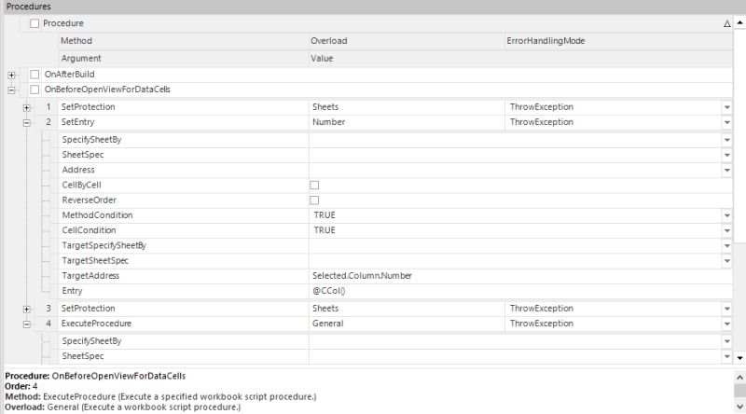Check the Procedure header checkbox

tap(35, 23)
